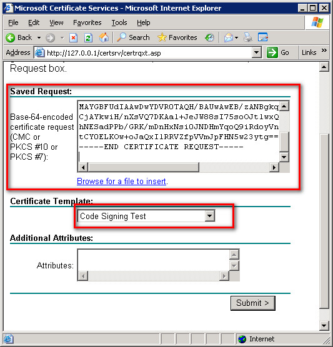Open the Favorites star toolbar button

pos(177,37)
